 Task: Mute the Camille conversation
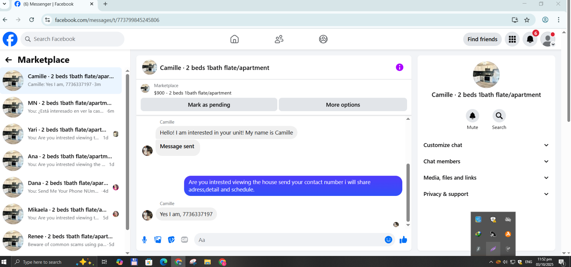pyautogui.click(x=473, y=116)
